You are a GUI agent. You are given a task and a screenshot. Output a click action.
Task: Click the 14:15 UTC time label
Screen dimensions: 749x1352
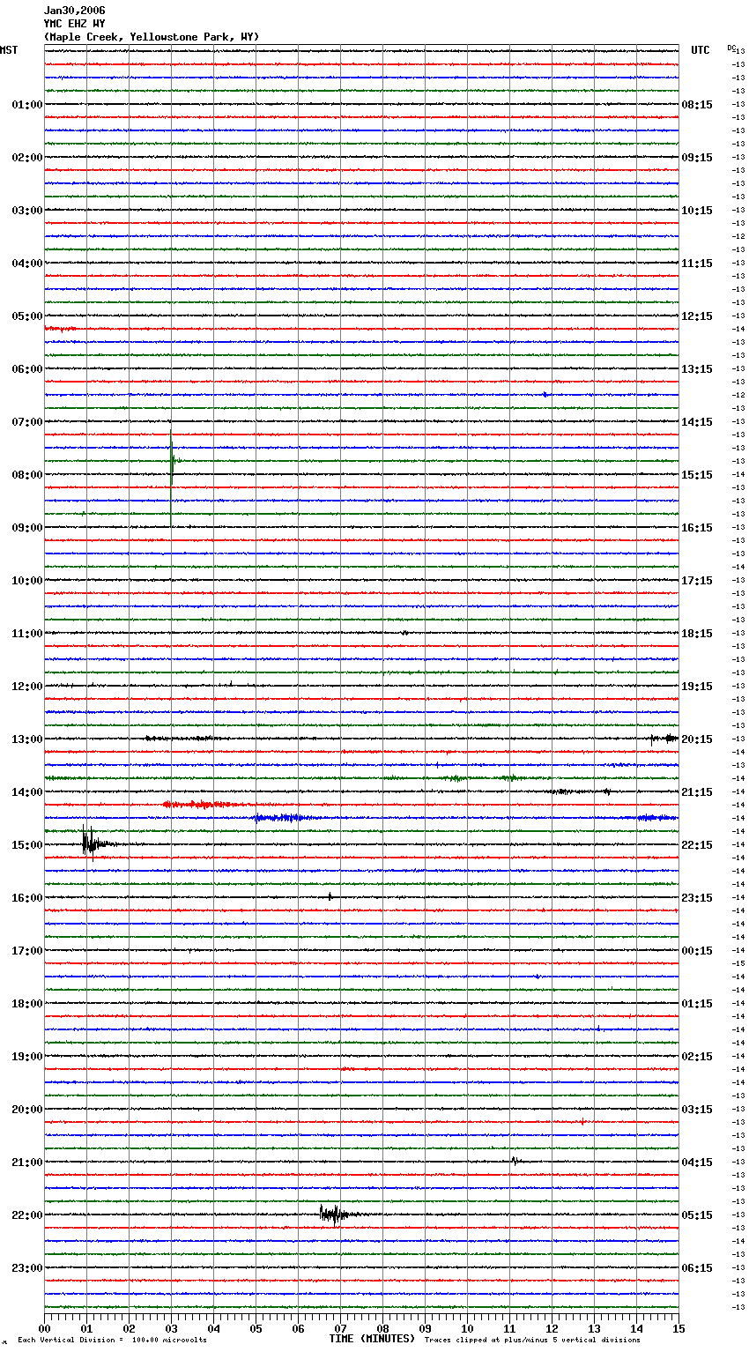pyautogui.click(x=697, y=422)
